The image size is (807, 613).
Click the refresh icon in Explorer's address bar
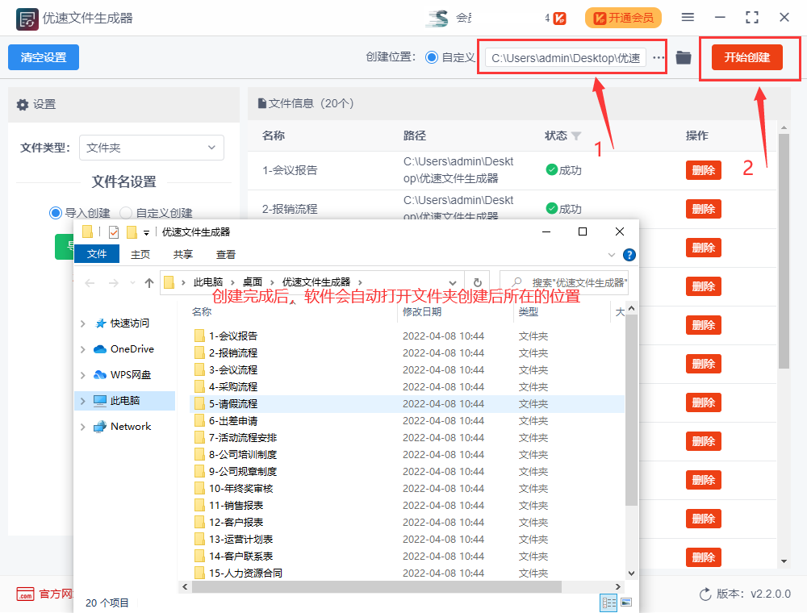(479, 282)
